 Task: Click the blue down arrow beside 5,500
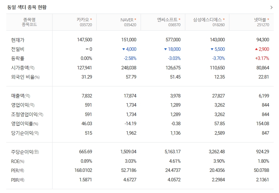212,49
